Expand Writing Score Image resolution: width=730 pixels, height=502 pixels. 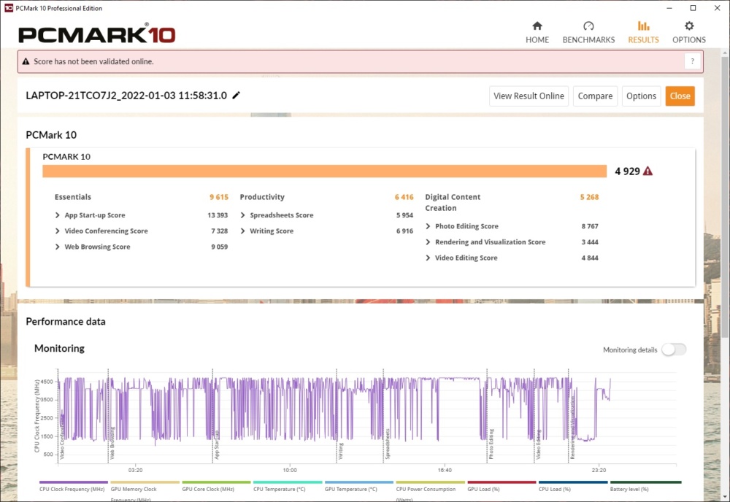[x=242, y=231]
